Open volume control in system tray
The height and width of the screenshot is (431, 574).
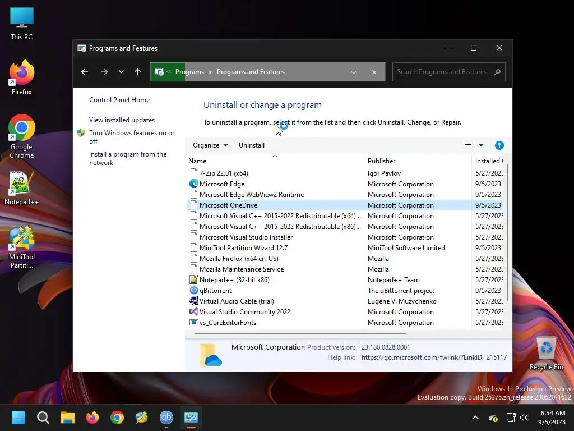click(x=524, y=418)
